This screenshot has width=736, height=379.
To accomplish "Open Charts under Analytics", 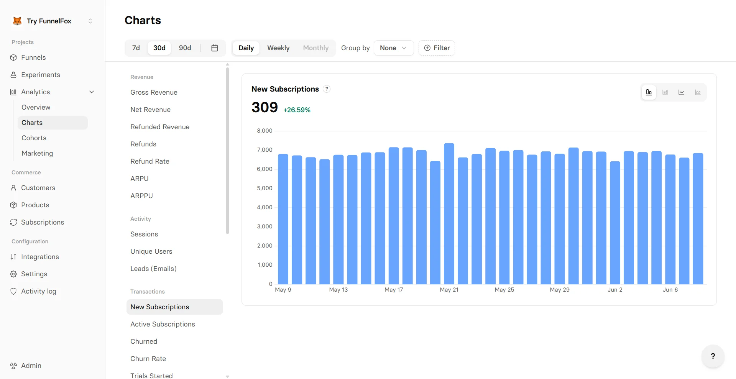I will tap(53, 123).
